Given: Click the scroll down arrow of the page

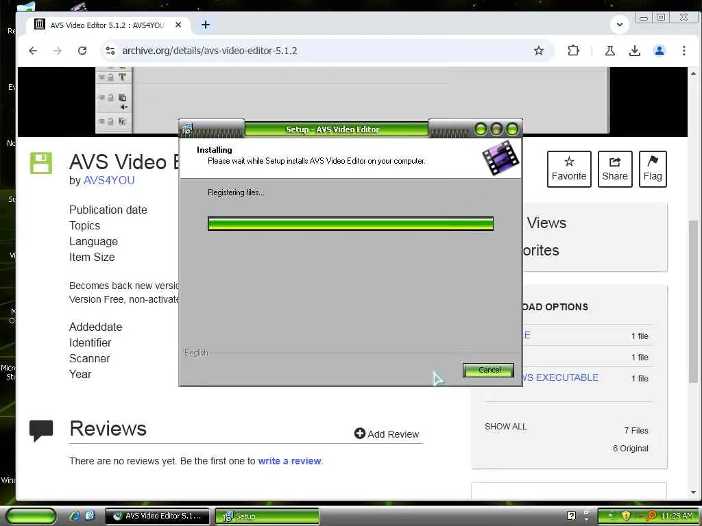Looking at the screenshot, I should [x=693, y=492].
